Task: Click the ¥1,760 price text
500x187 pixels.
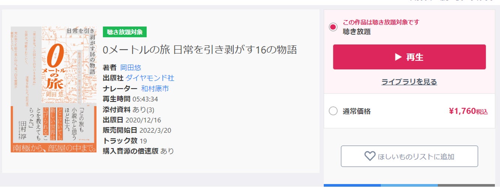Action: click(462, 111)
